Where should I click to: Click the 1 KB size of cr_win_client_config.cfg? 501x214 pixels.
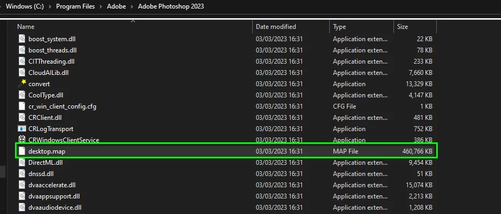click(427, 106)
